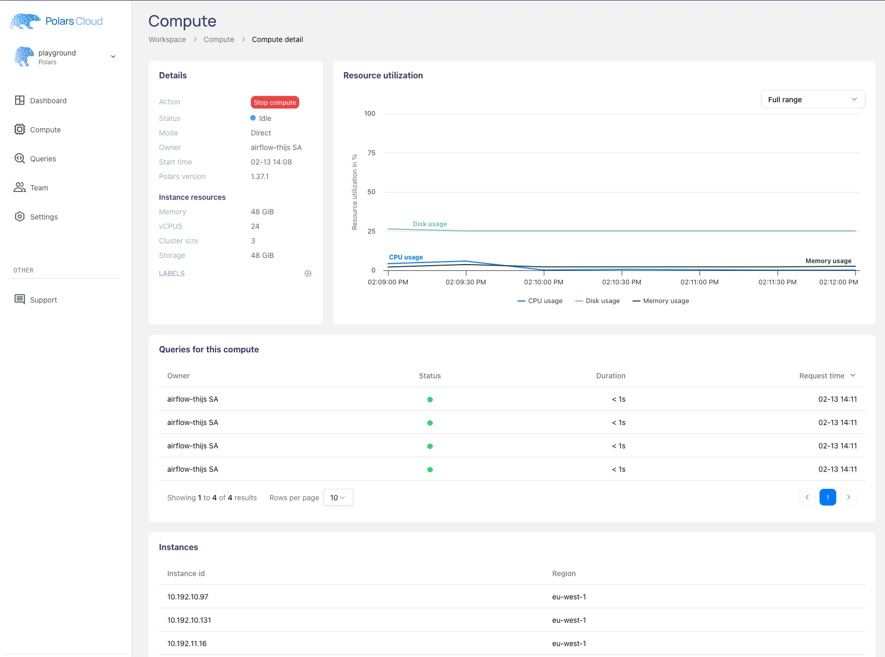Click the Queries magnifier icon

19,158
